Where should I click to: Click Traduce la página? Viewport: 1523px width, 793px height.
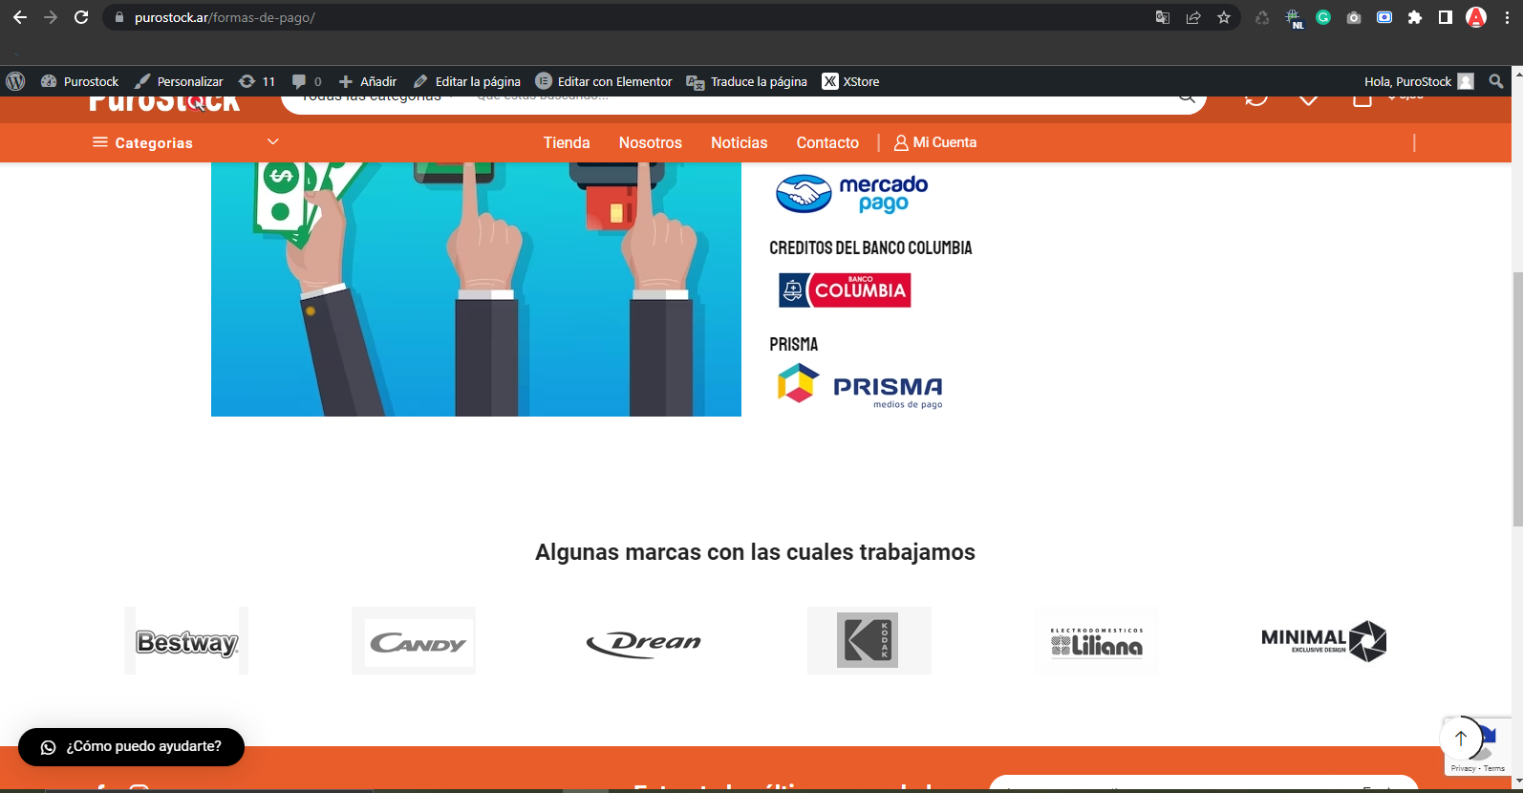tap(747, 81)
